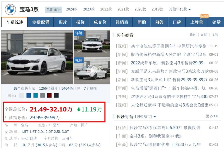
Task: Play the video on the rear-view thumbnail
Action: coord(92,71)
